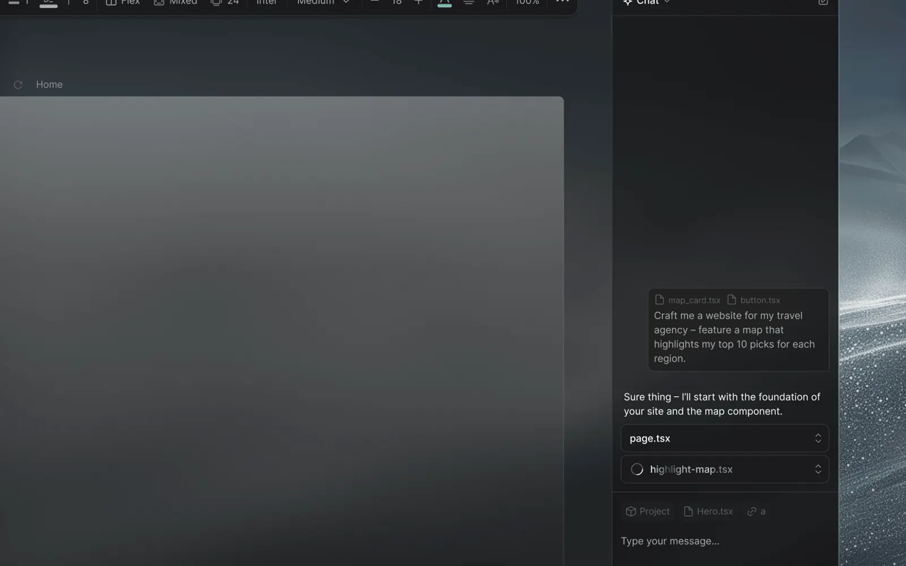
Task: Click the assistant's Sure thing reply text
Action: [x=722, y=404]
